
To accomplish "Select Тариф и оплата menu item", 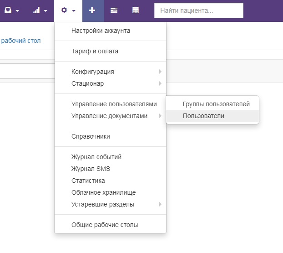I will [x=110, y=51].
